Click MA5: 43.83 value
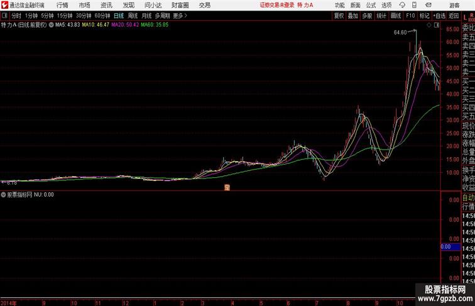Image resolution: width=475 pixels, height=306 pixels. 68,25
